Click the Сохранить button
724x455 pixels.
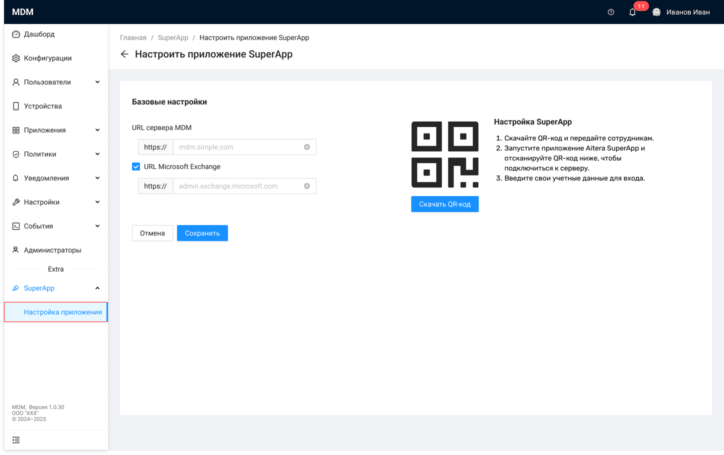202,233
